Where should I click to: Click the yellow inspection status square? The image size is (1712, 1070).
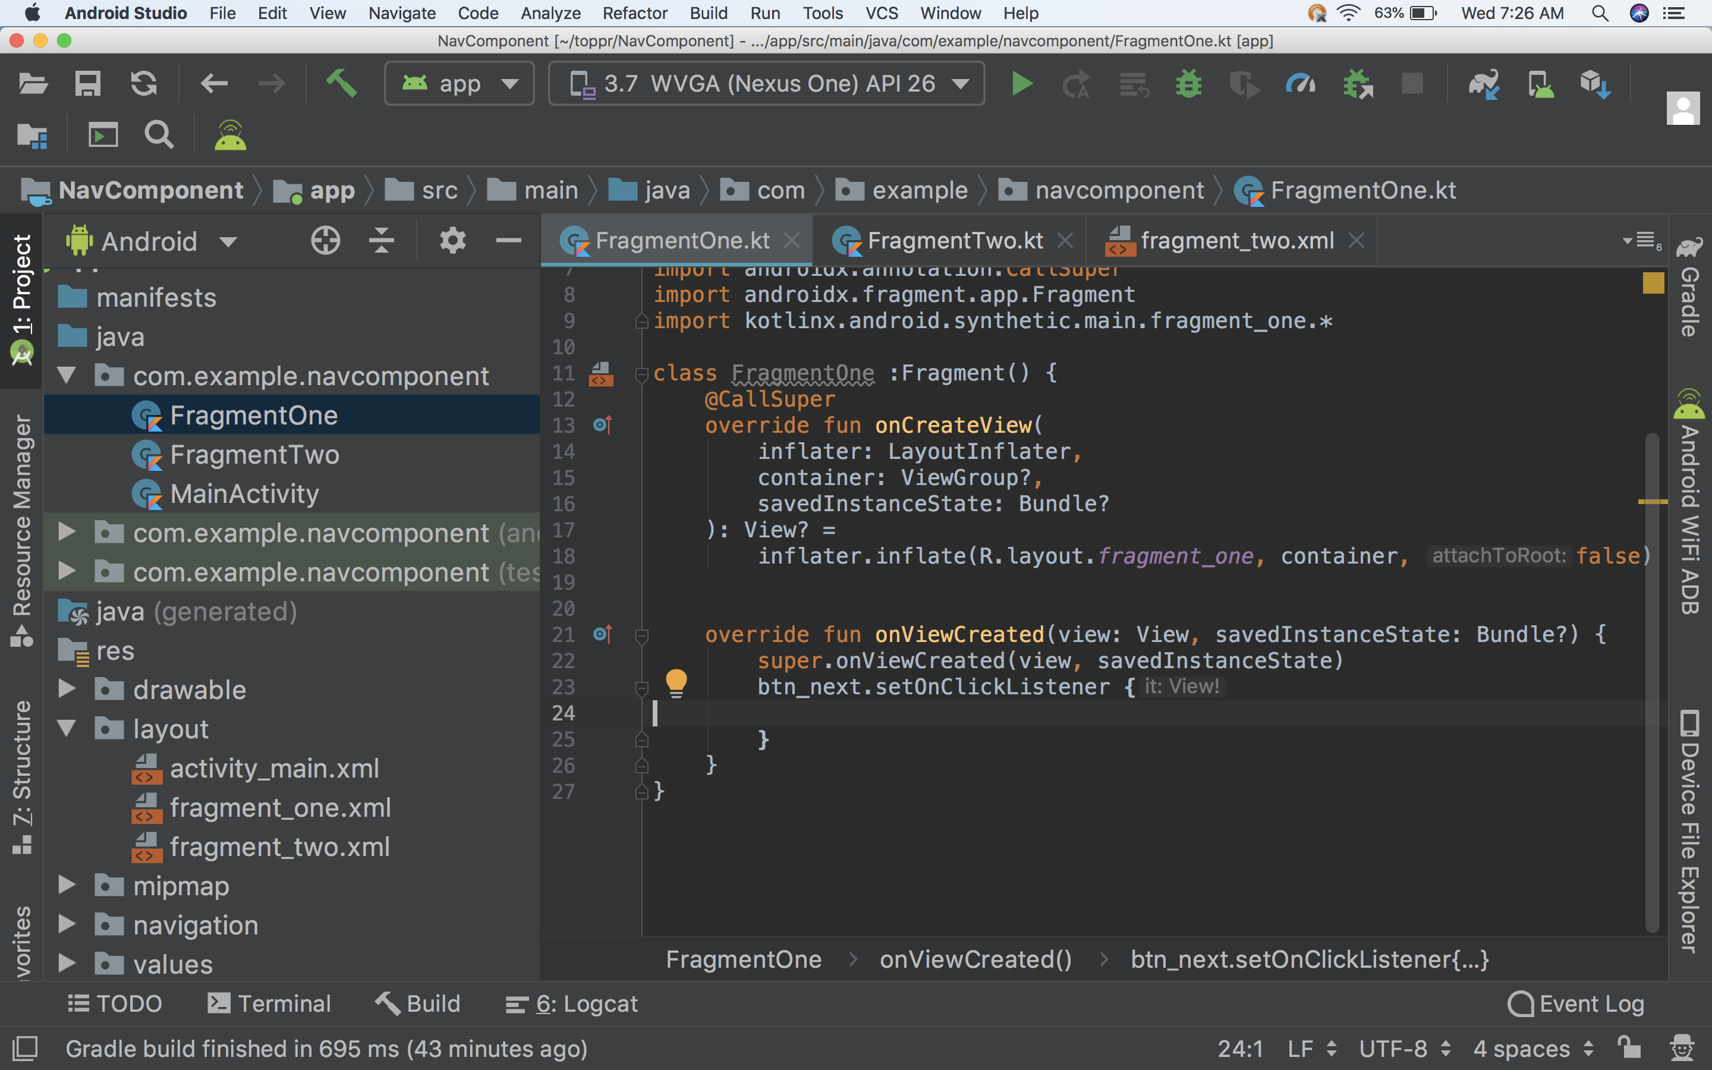[1653, 283]
